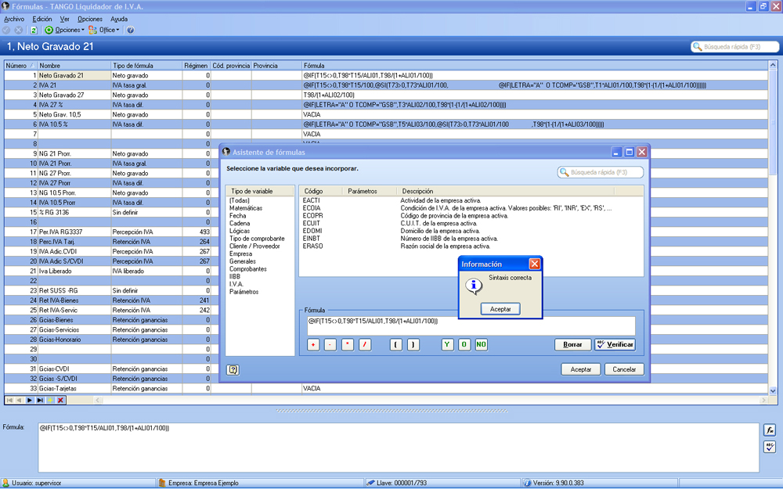Click the grey X cancel toolbar icon

(19, 30)
